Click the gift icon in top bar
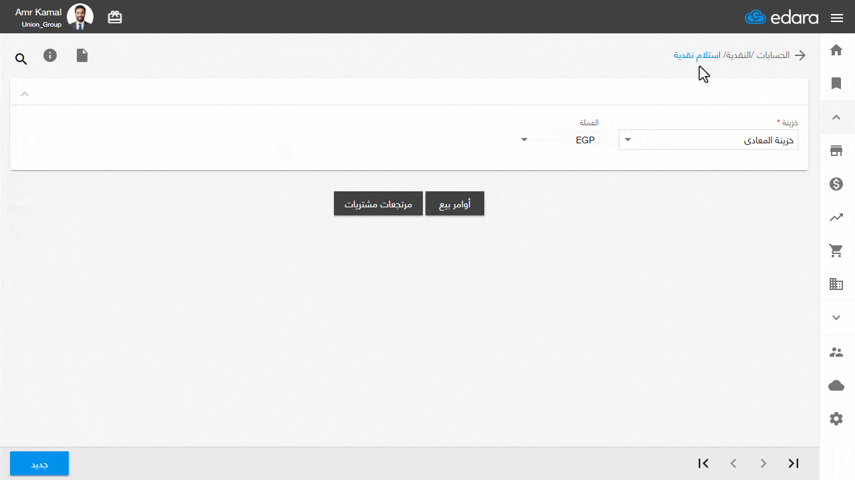 click(x=115, y=17)
